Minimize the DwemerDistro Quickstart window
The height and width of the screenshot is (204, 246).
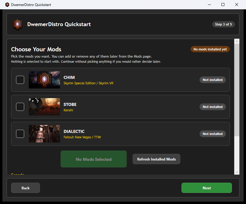[x=209, y=4]
